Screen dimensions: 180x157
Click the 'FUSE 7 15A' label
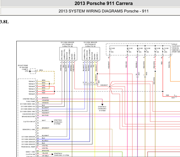[x=113, y=50]
